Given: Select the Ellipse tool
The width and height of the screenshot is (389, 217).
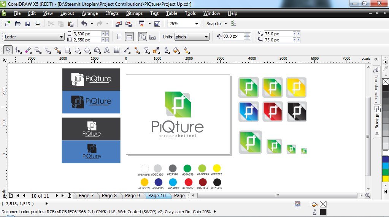Looking at the screenshot, I should click(x=78, y=50).
